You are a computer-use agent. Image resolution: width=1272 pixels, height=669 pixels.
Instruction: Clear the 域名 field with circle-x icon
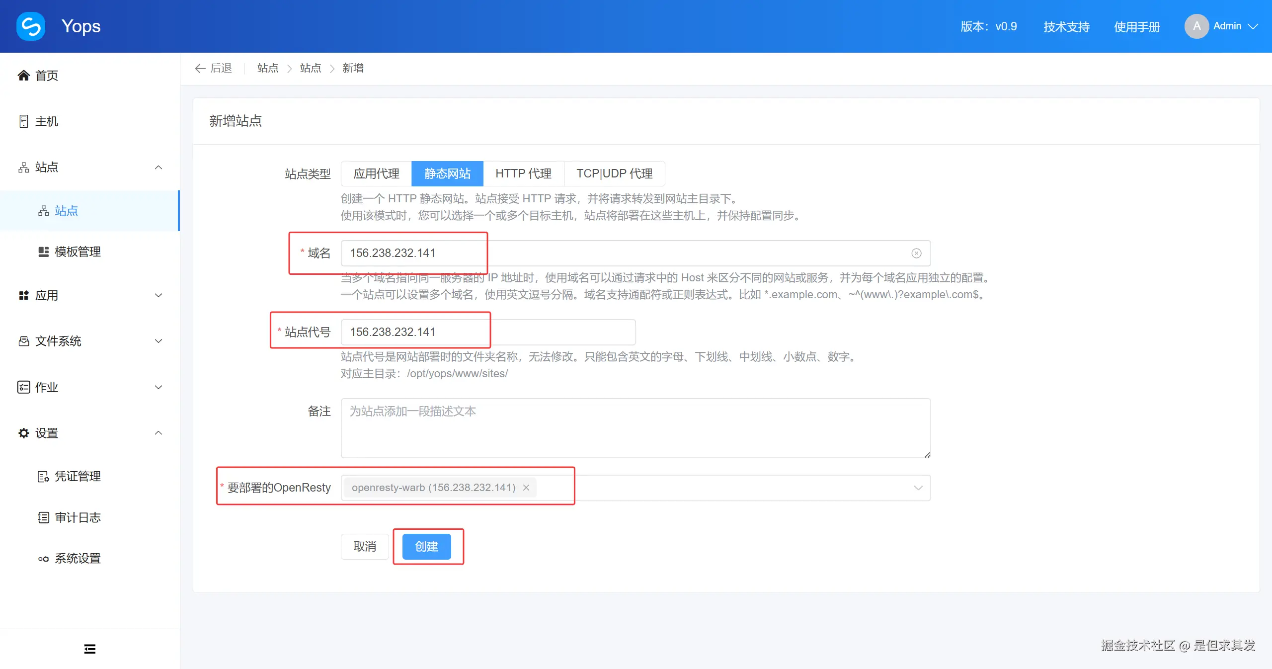[x=916, y=253]
